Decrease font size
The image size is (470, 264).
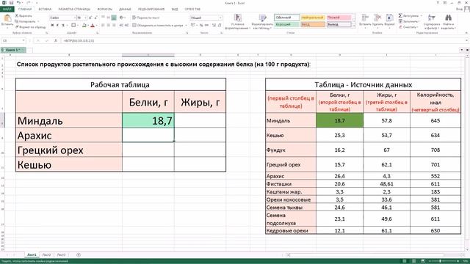96,18
